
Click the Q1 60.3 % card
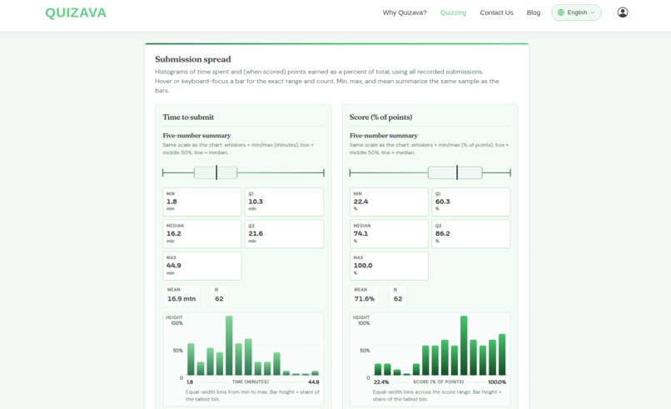coord(470,202)
